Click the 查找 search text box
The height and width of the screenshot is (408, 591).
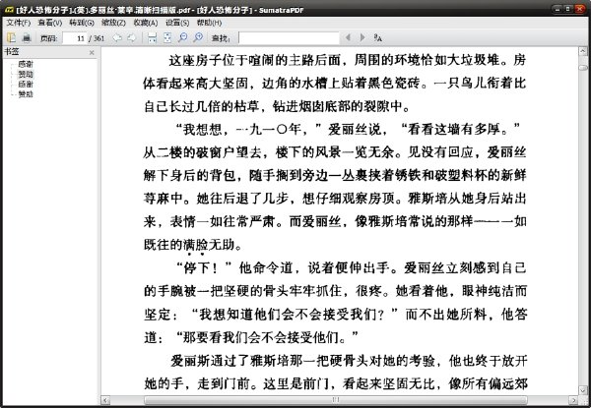(289, 38)
